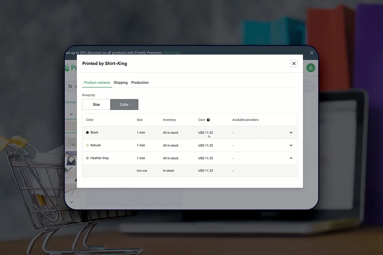
Task: Click the Black row cost USD 11.22
Action: 206,133
